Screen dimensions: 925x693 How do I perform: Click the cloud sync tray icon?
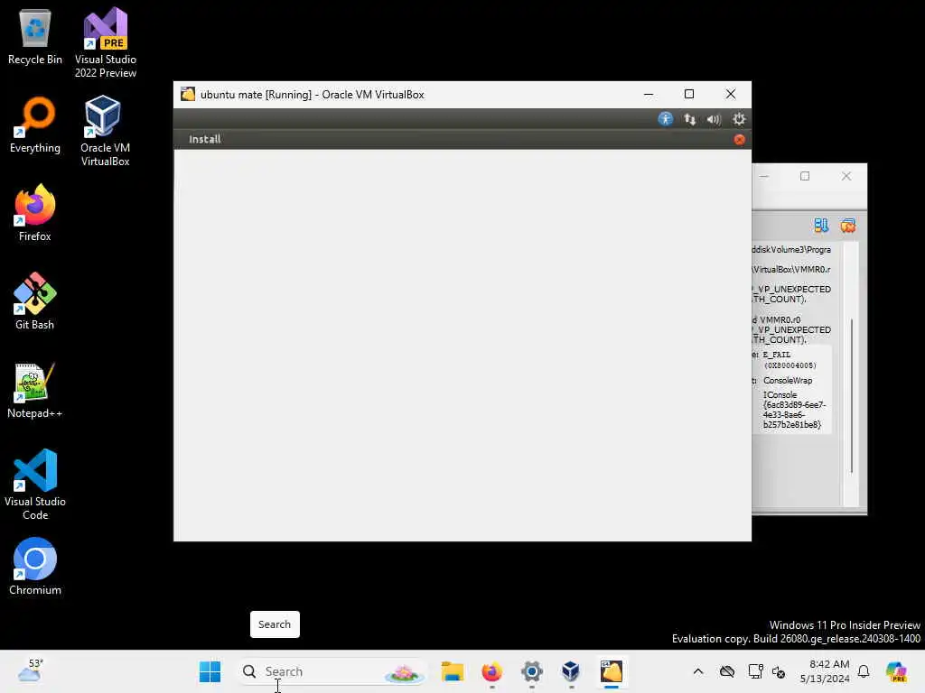coord(727,671)
